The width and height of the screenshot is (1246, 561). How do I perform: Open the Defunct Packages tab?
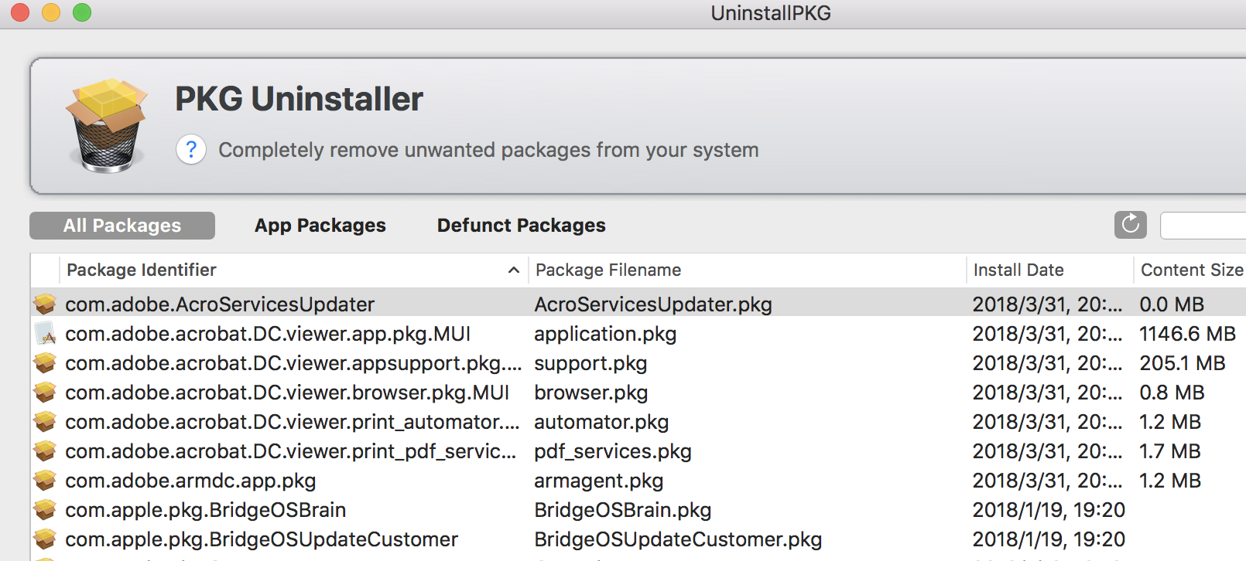(522, 226)
